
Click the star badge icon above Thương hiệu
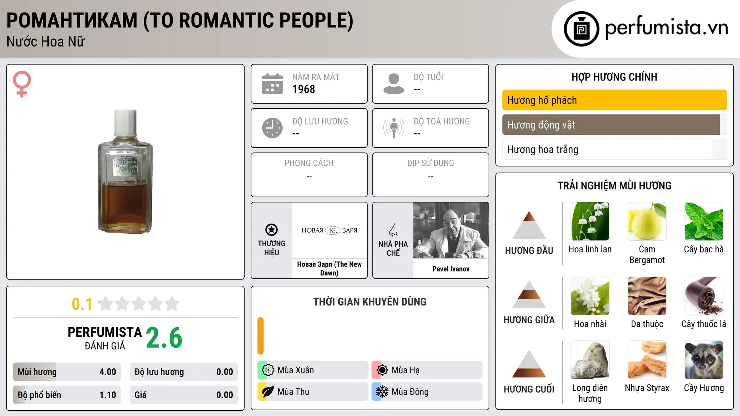point(271,230)
